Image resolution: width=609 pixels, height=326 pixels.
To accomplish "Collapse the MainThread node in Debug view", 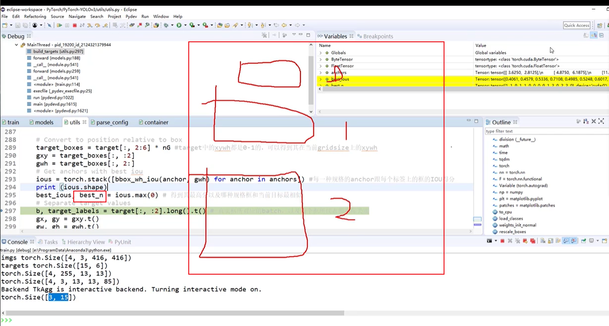I will 16,45.
